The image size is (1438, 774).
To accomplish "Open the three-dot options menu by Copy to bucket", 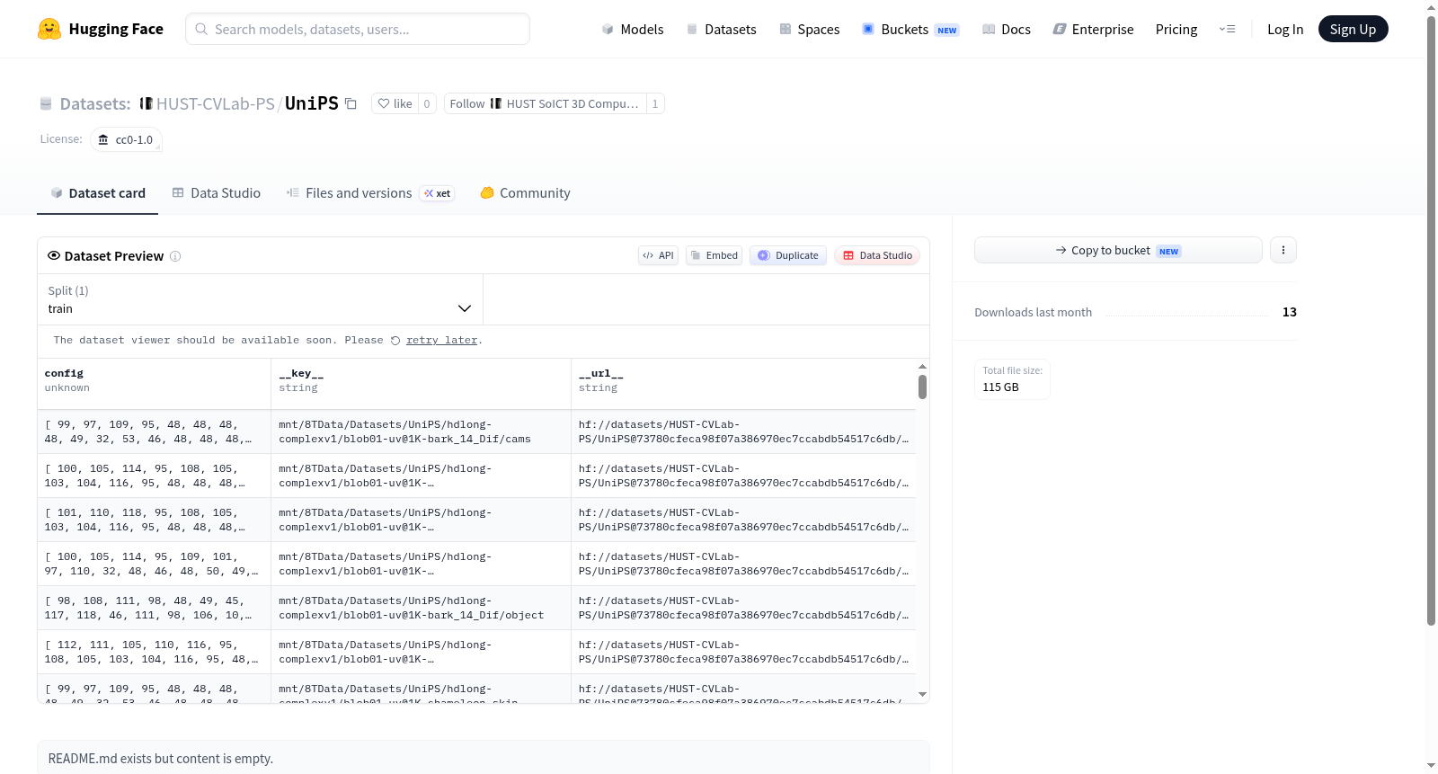I will coord(1283,250).
